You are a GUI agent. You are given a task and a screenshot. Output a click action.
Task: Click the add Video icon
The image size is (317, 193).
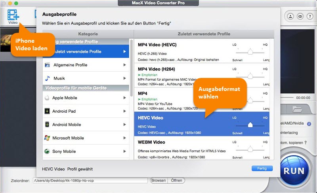coord(13,15)
